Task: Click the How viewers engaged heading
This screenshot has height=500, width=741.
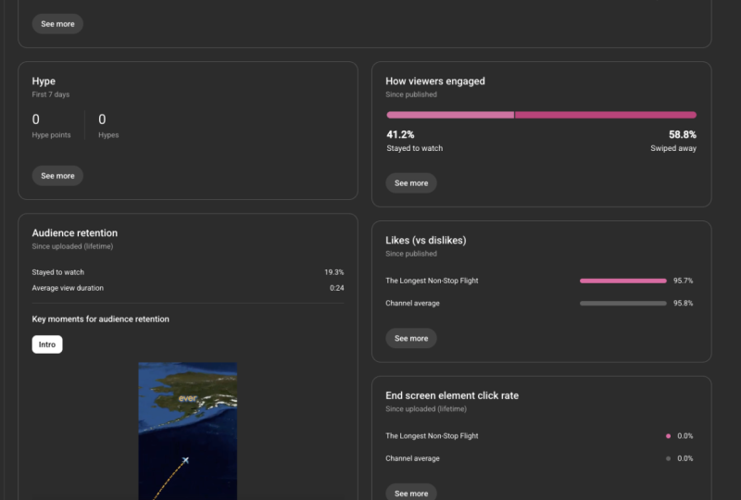Action: pyautogui.click(x=435, y=81)
